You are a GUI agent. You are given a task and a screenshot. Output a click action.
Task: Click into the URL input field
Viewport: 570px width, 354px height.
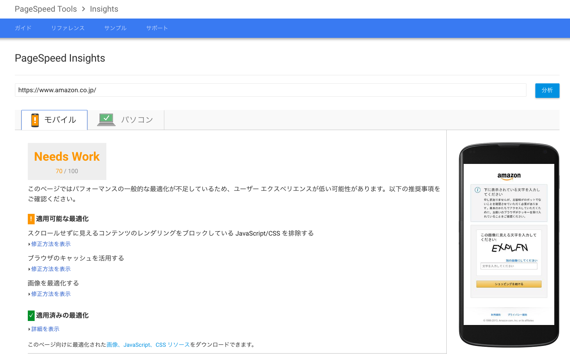[270, 90]
